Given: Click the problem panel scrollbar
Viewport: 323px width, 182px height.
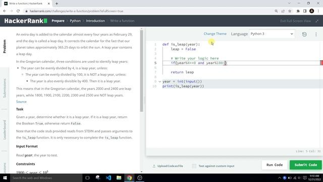Looking at the screenshot, I should click(x=141, y=71).
